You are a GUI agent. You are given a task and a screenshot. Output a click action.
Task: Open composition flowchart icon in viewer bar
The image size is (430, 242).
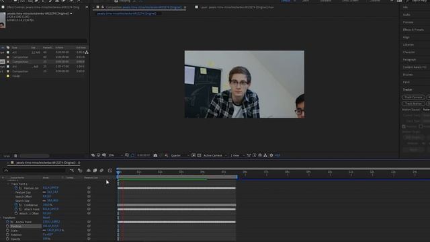pos(265,155)
